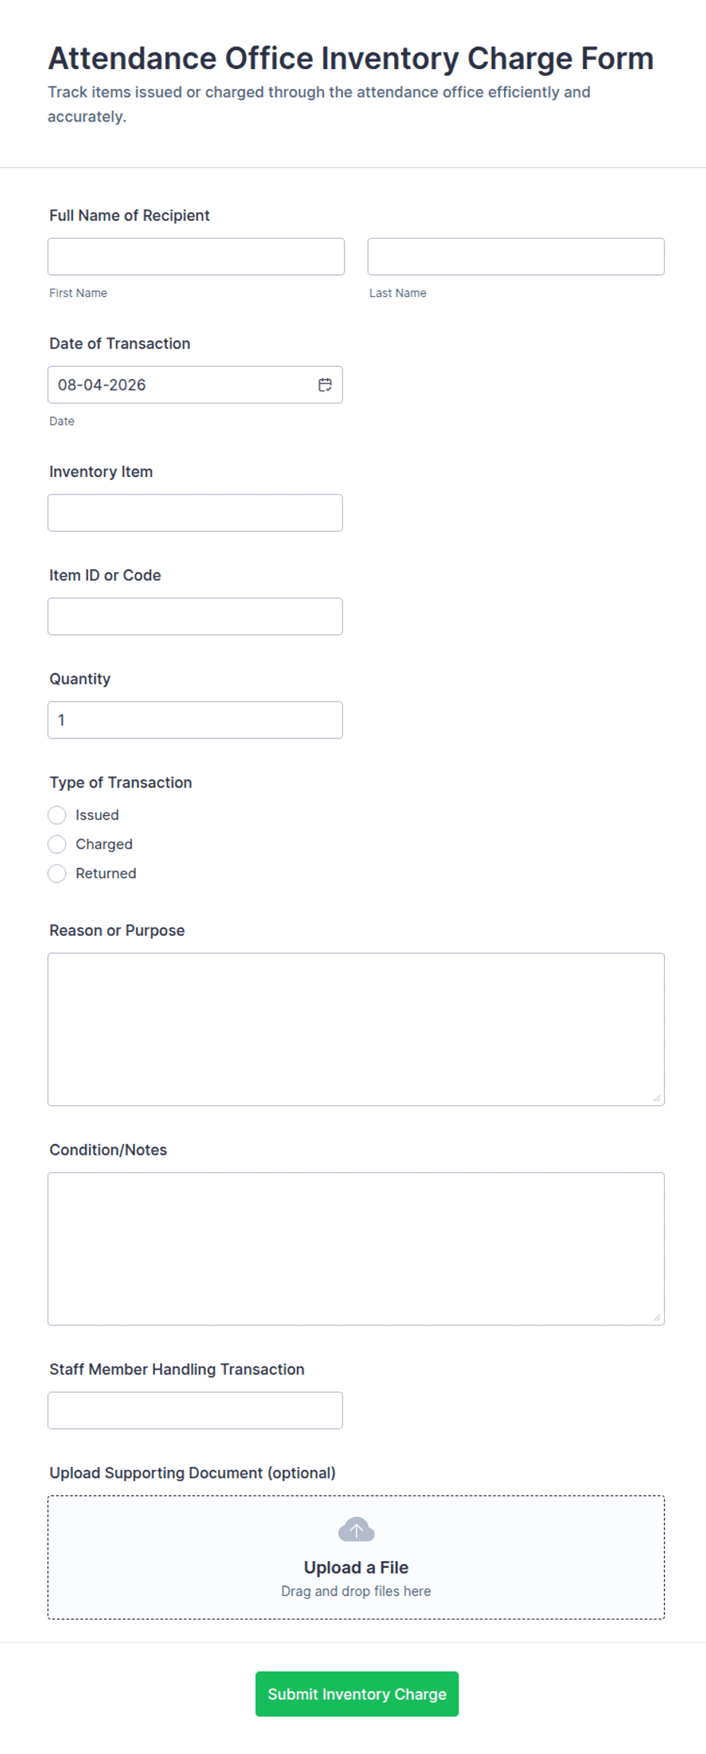
Task: Open the calendar date picker icon
Action: pos(325,385)
